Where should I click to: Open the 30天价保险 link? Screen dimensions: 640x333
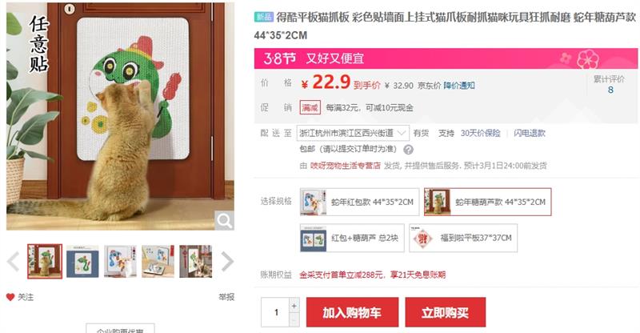click(x=481, y=133)
